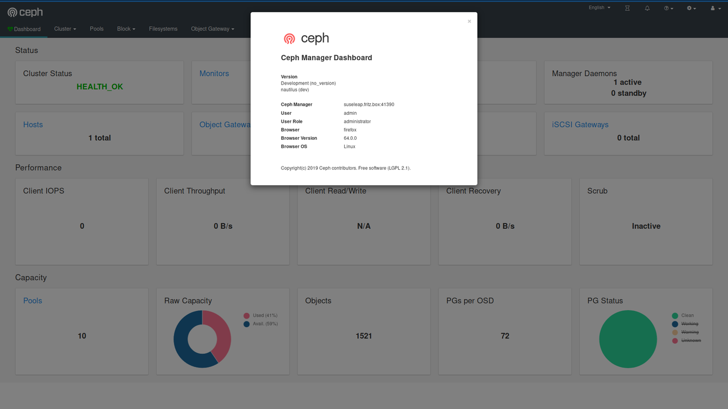728x409 pixels.
Task: Click the PGs per OSD value 72
Action: click(x=505, y=336)
